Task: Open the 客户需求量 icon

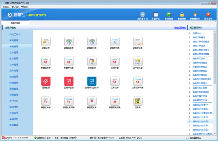Action: tap(138, 61)
